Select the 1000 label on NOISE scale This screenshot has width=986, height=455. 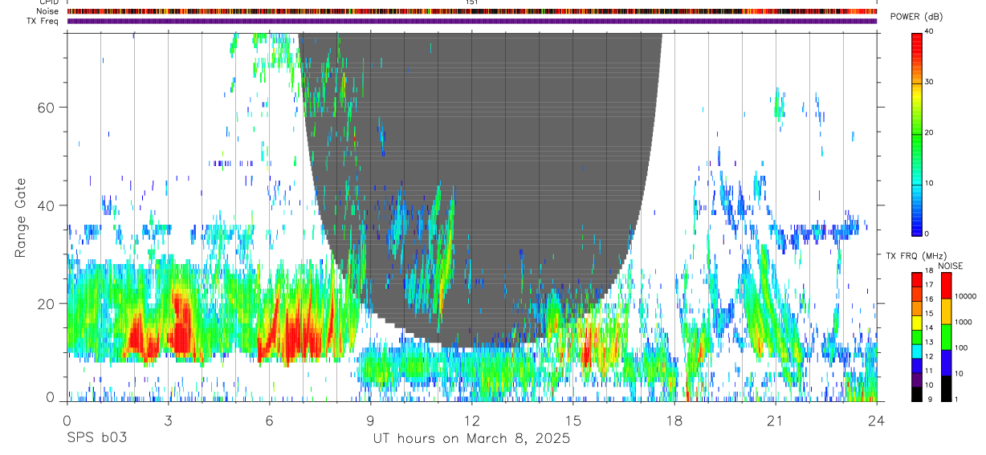coord(964,322)
